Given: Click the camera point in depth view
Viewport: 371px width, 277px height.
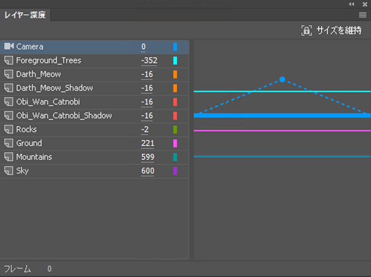Looking at the screenshot, I should (282, 79).
